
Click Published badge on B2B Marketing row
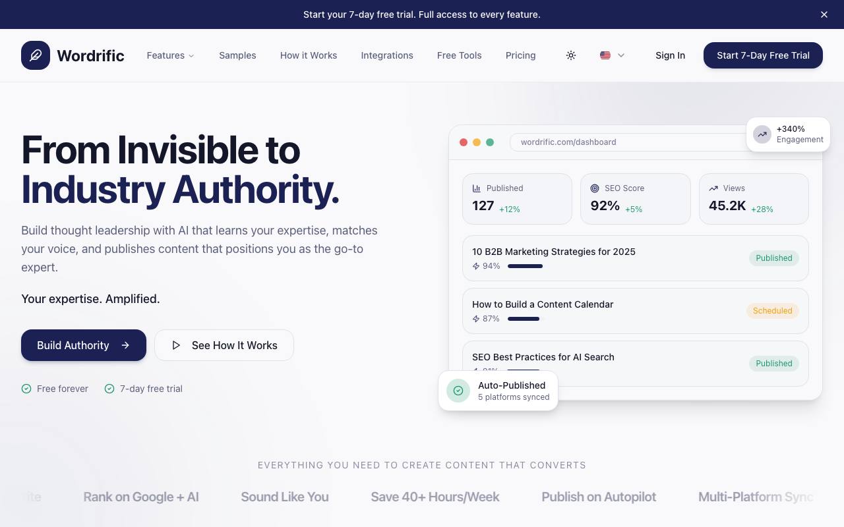tap(774, 258)
